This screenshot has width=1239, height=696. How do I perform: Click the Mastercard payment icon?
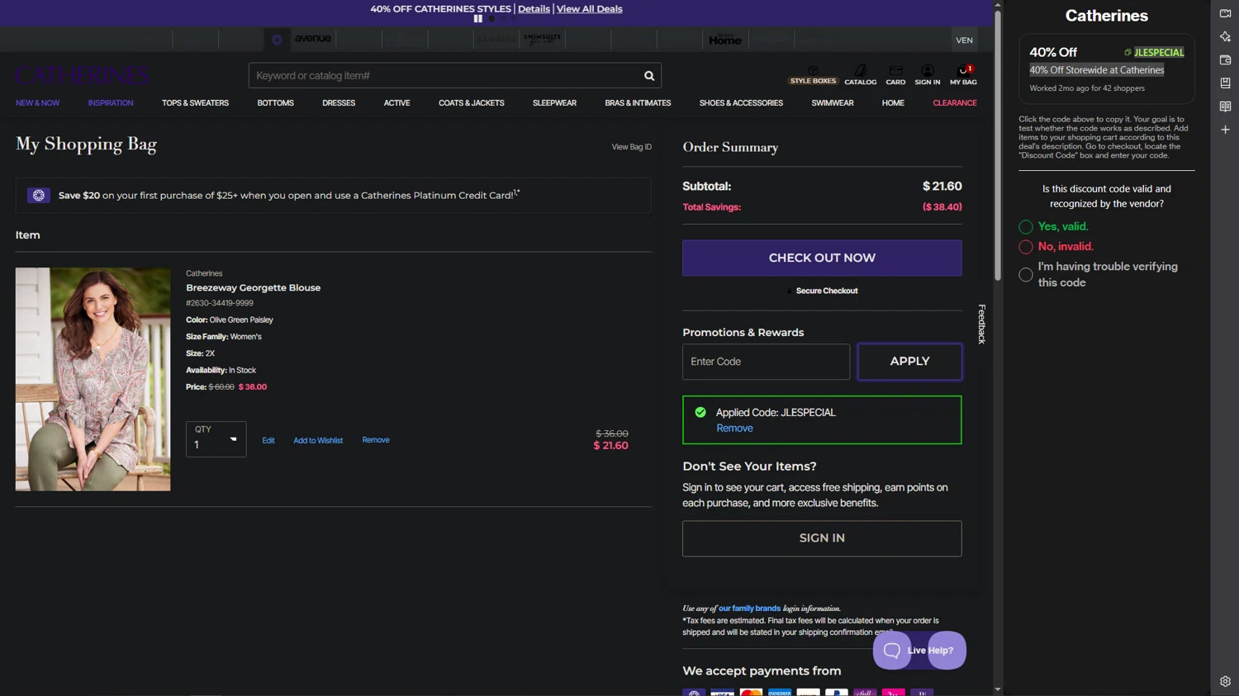(751, 692)
